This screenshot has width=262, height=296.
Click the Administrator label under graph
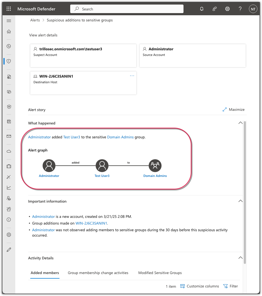[x=49, y=176]
